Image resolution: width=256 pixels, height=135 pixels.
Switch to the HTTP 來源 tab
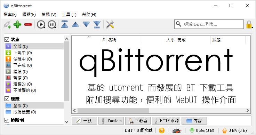[x=166, y=121]
